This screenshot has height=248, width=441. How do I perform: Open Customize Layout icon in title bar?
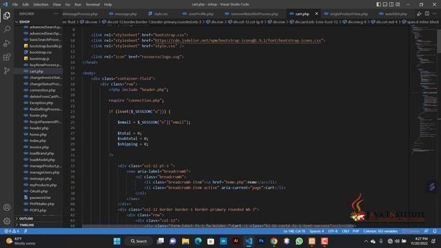pos(398,4)
